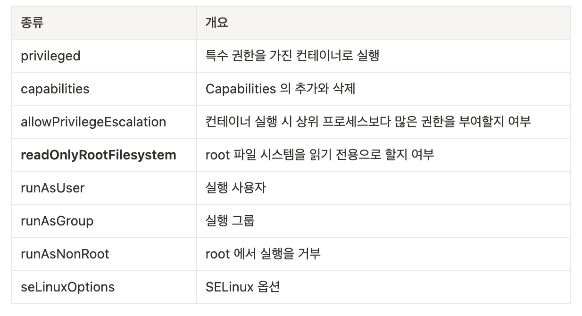The width and height of the screenshot is (582, 316).
Task: Select the capabilities cell
Action: click(104, 89)
